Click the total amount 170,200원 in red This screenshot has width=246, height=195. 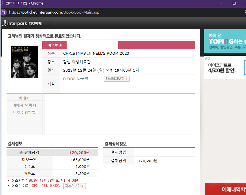coord(79,153)
